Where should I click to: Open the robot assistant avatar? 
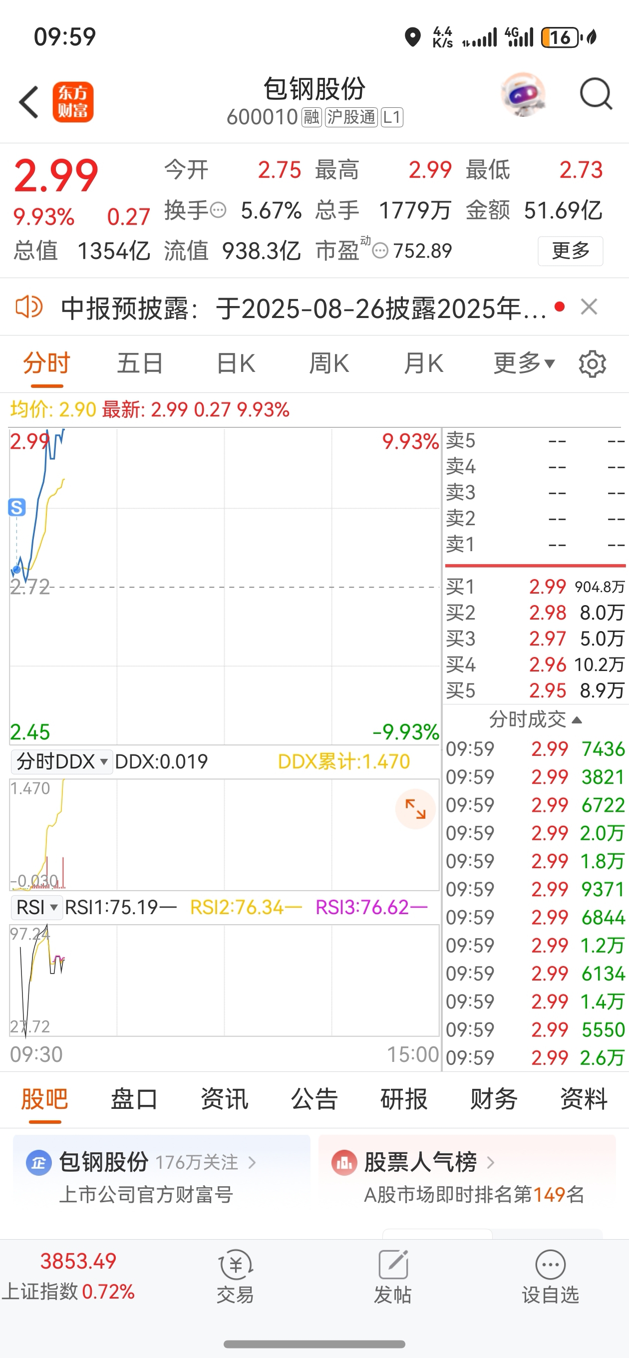coord(523,95)
